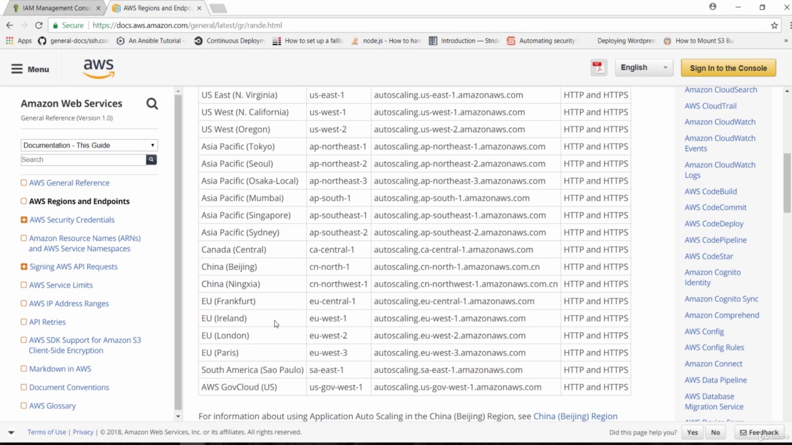Select the AWS Regions and Endpoints tab

pos(156,8)
